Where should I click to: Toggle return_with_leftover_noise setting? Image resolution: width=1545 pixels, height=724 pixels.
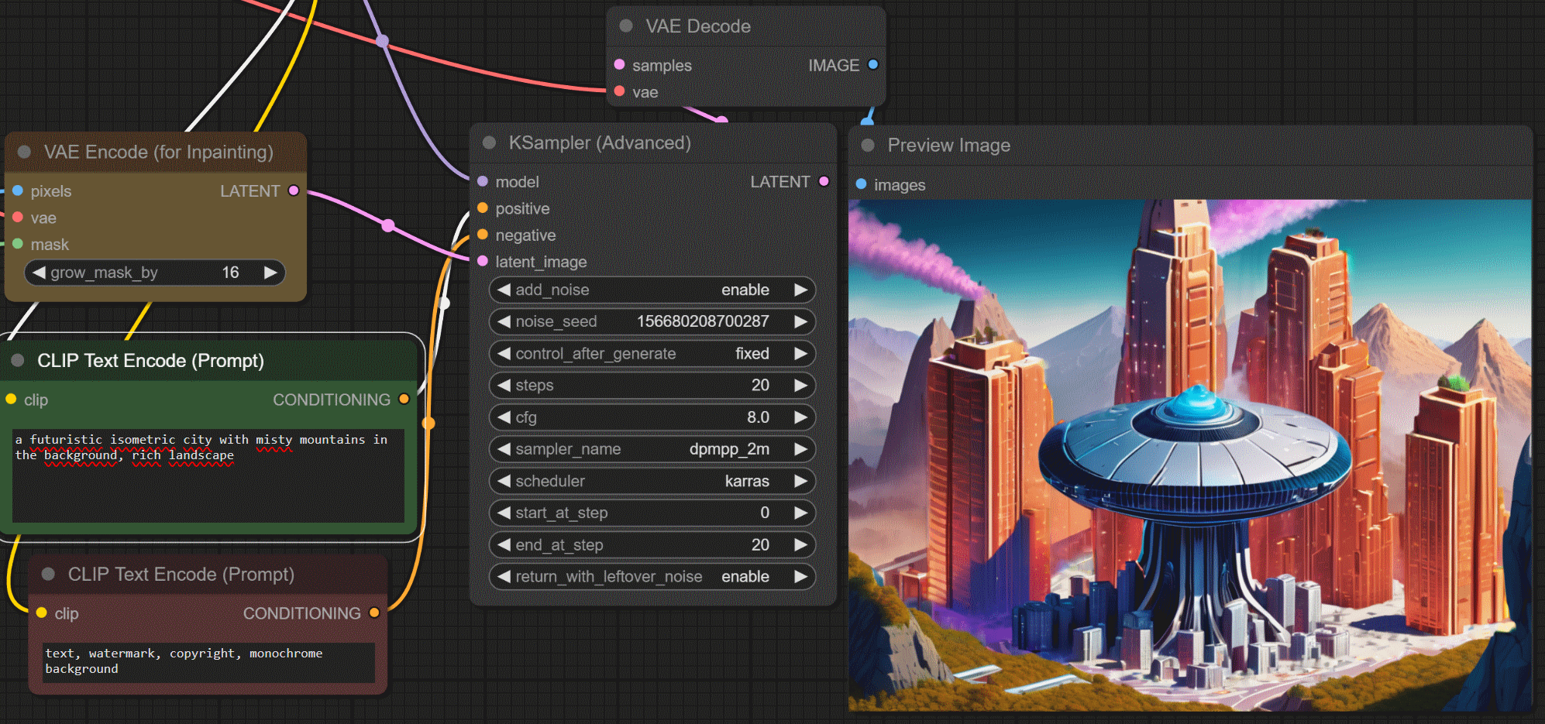point(652,577)
